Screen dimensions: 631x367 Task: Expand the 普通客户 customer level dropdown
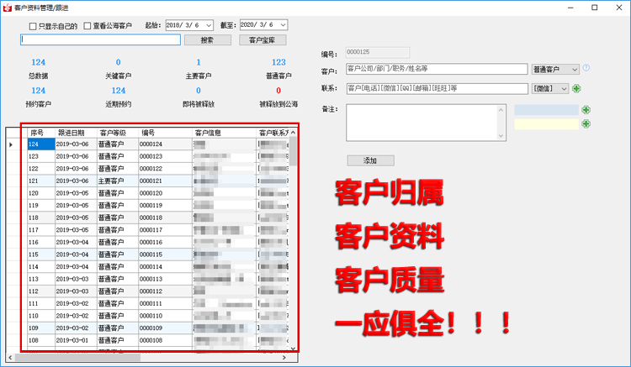575,69
